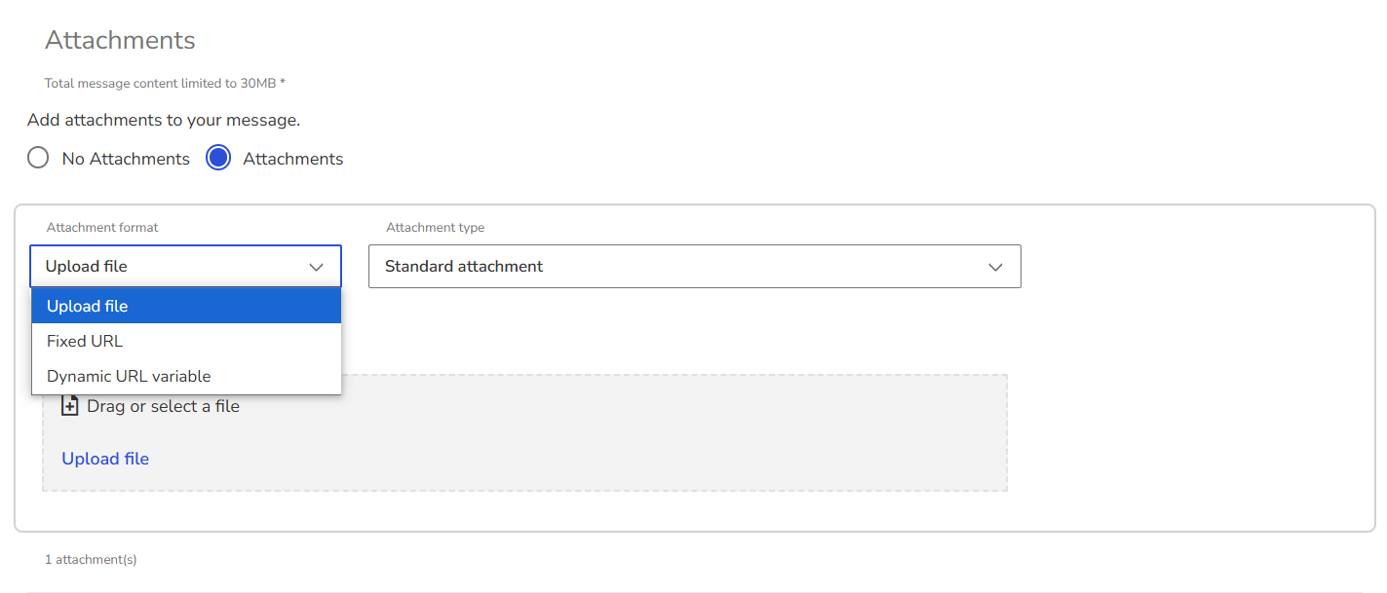
Task: Click the Attachment format chevron arrow
Action: coord(316,267)
